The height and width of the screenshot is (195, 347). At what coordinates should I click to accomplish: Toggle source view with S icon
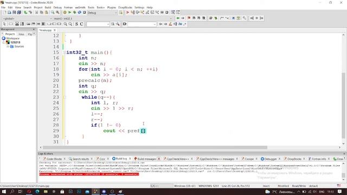(x=76, y=24)
